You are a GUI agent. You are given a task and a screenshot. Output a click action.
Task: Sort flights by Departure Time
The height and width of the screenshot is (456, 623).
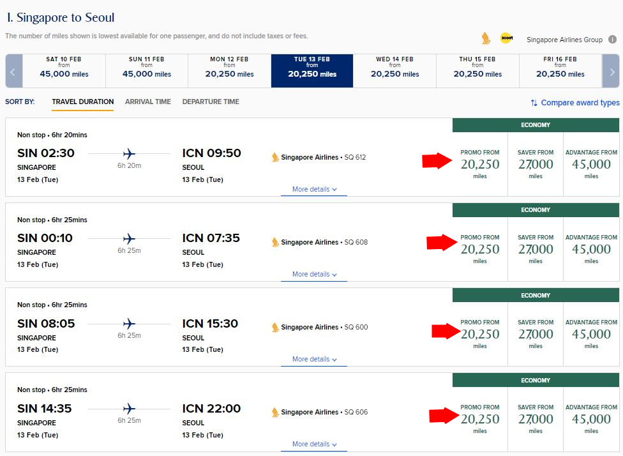(x=211, y=102)
